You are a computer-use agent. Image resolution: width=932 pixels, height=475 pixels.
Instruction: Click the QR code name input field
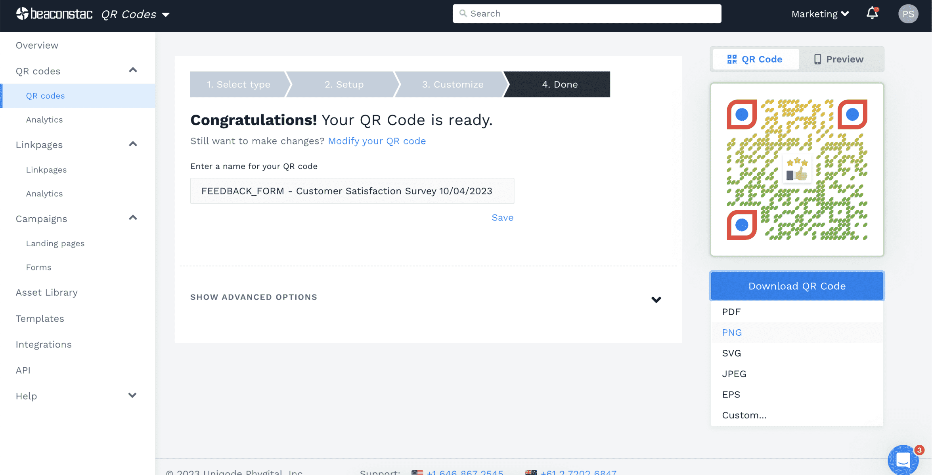click(x=352, y=191)
